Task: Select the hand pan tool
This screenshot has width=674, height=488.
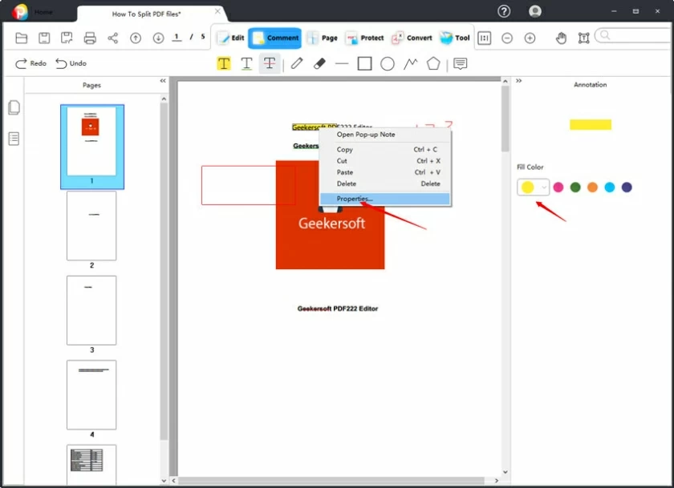Action: tap(561, 38)
